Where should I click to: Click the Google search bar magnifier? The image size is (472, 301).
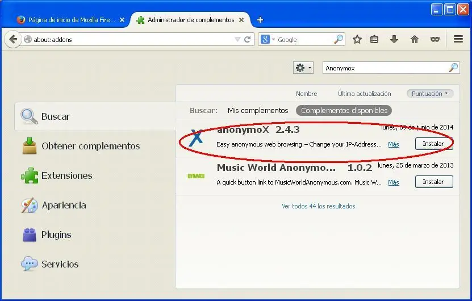click(x=339, y=39)
